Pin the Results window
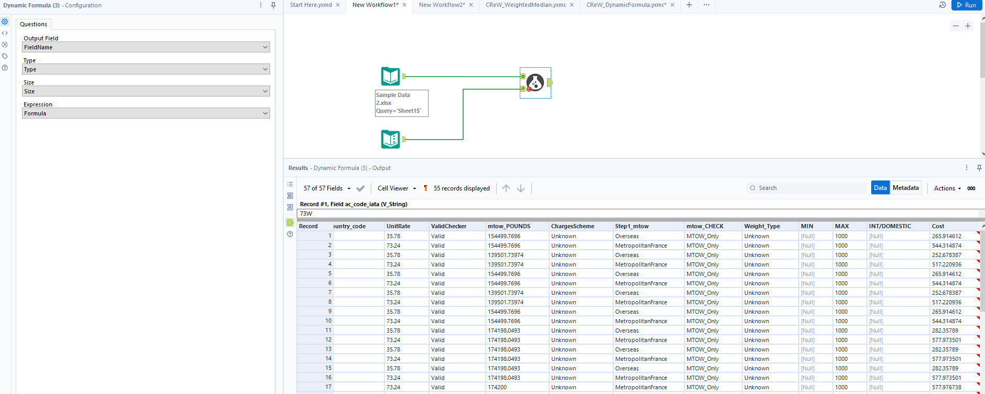Screen dimensions: 985x394 979,168
